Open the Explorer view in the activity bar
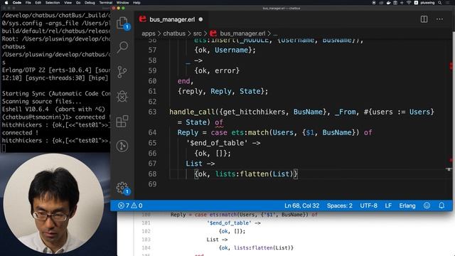 pos(122,23)
